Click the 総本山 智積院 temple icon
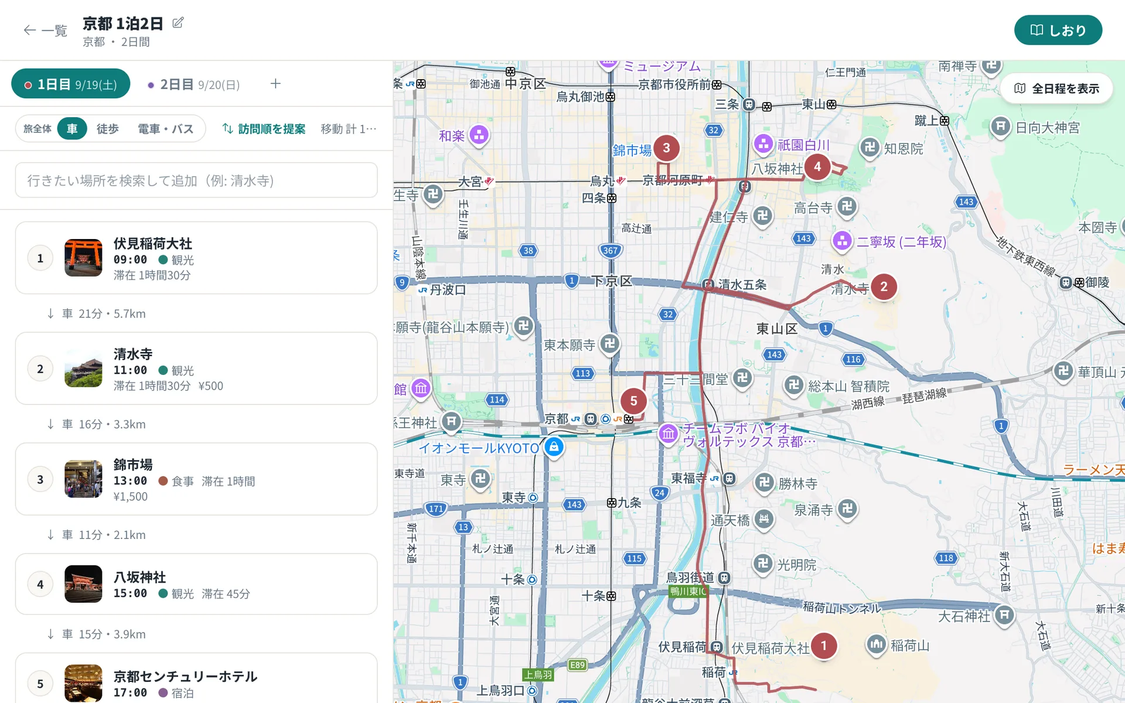The height and width of the screenshot is (703, 1125). pyautogui.click(x=794, y=385)
